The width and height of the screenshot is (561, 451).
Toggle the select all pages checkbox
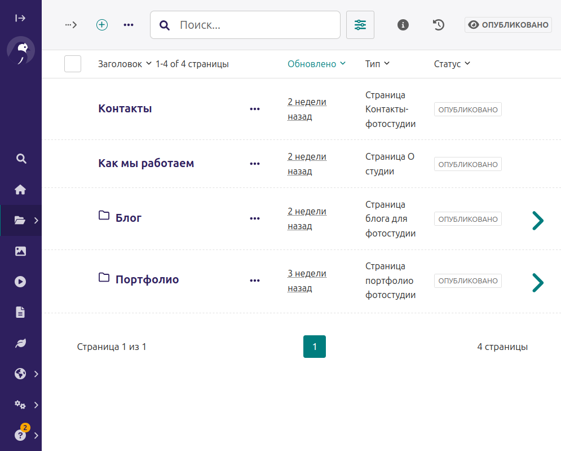coord(73,64)
